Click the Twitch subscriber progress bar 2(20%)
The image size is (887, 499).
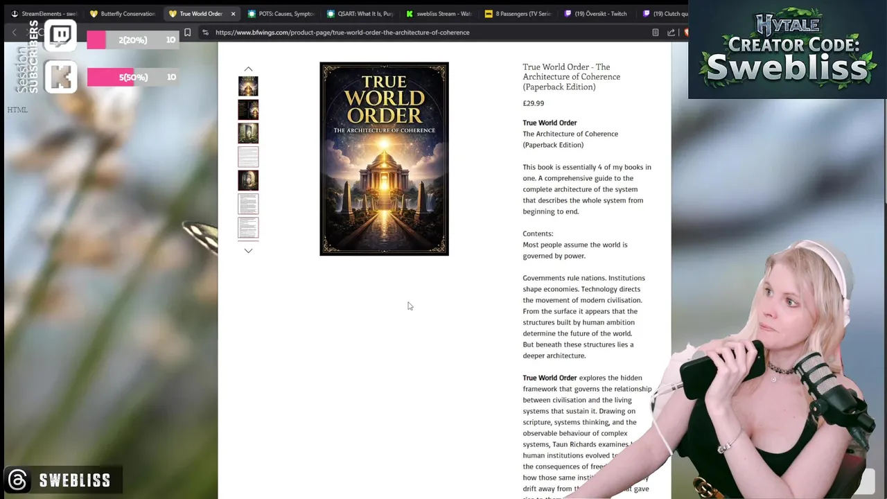(132, 40)
